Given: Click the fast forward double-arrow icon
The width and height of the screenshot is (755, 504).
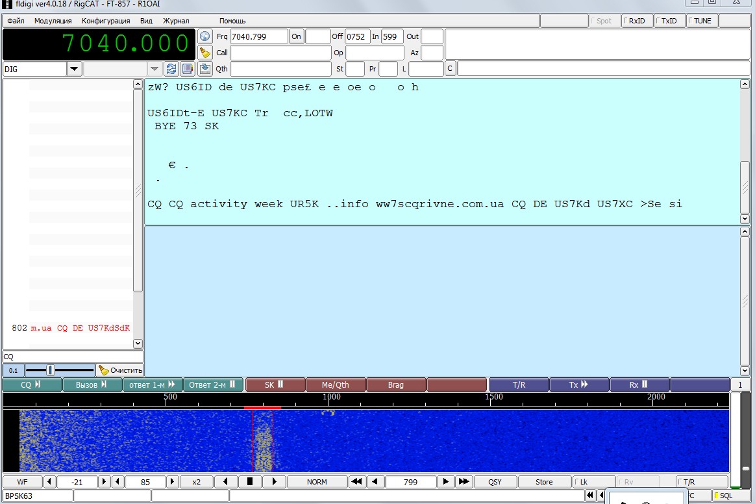Looking at the screenshot, I should [463, 482].
